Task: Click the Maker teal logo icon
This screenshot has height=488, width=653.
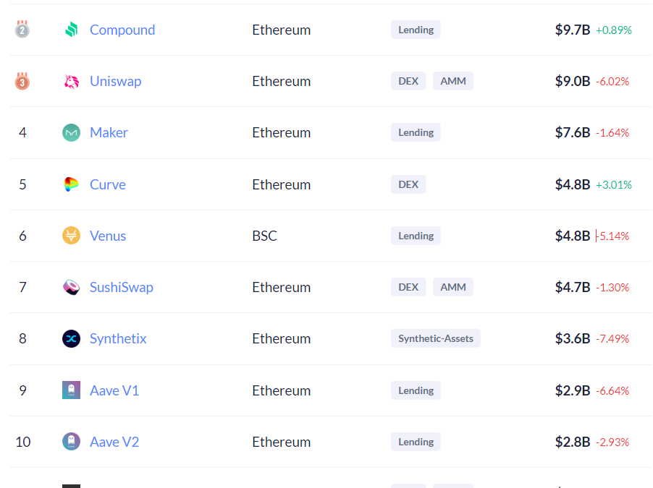Action: pos(71,133)
